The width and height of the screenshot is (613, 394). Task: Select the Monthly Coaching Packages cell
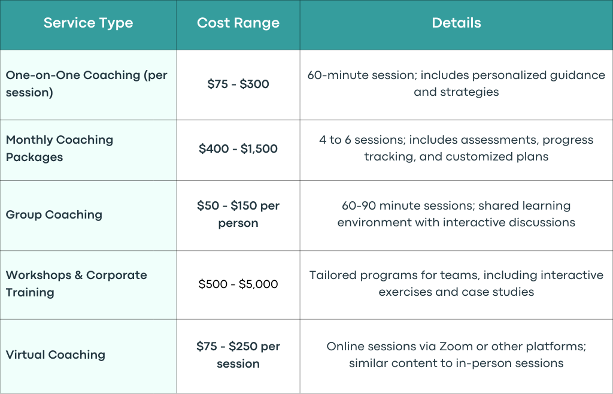89,150
